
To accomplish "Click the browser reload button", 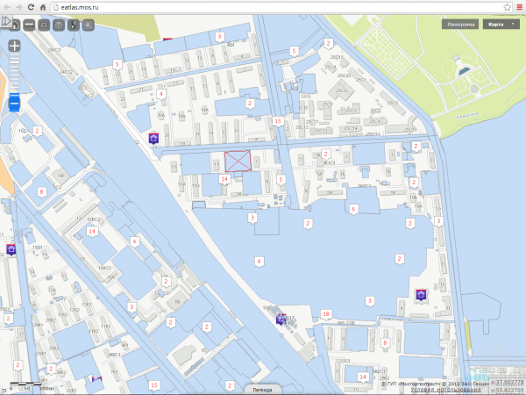I will (x=41, y=6).
